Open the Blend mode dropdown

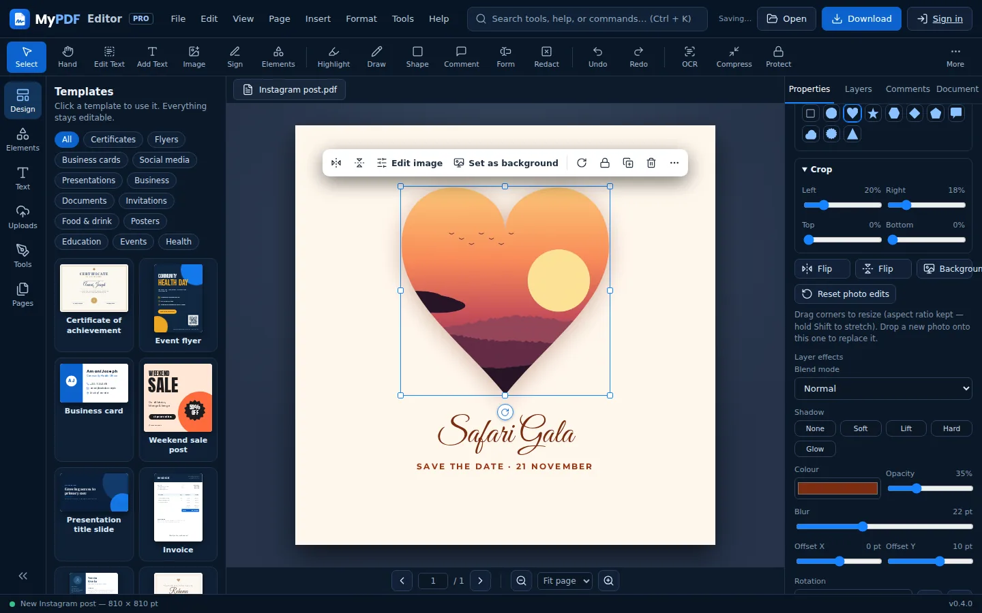point(883,388)
